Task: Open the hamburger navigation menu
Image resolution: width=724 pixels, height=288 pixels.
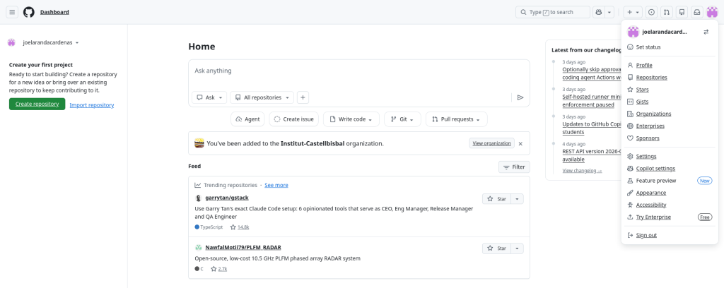Action: tap(12, 12)
